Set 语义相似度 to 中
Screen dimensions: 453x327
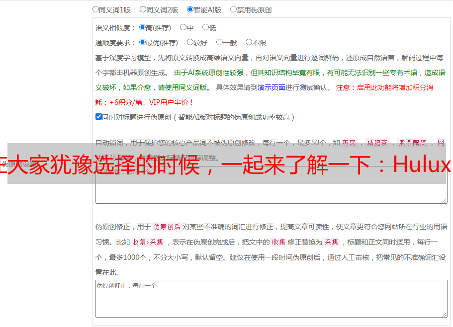click(x=183, y=27)
